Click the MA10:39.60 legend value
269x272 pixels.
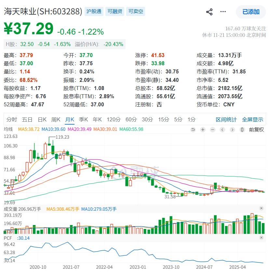[53, 129]
